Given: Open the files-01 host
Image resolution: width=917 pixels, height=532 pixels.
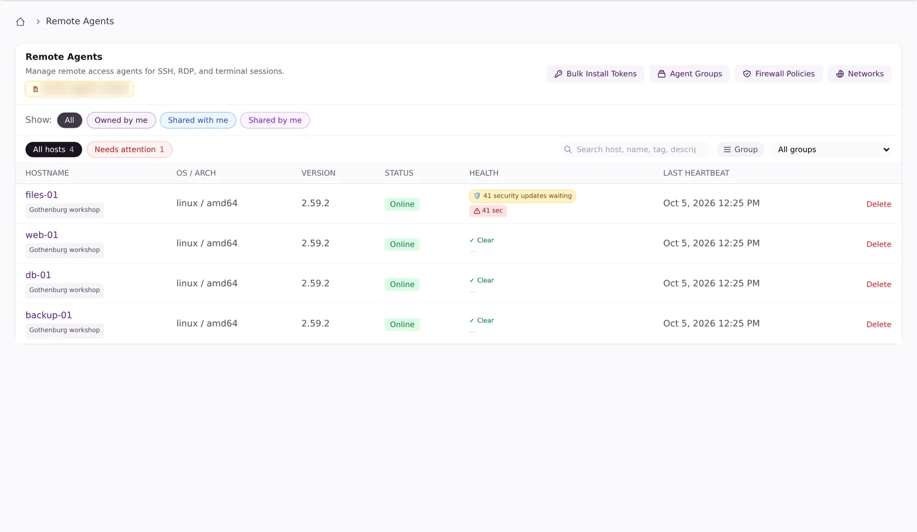Looking at the screenshot, I should pyautogui.click(x=42, y=195).
